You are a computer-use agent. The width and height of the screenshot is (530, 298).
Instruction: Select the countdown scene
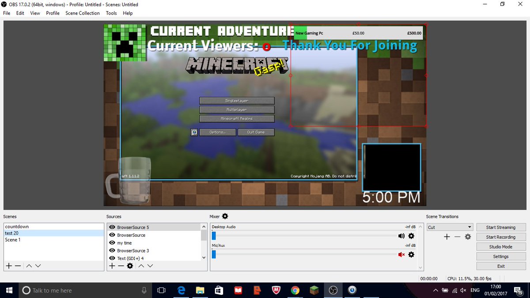coord(53,226)
